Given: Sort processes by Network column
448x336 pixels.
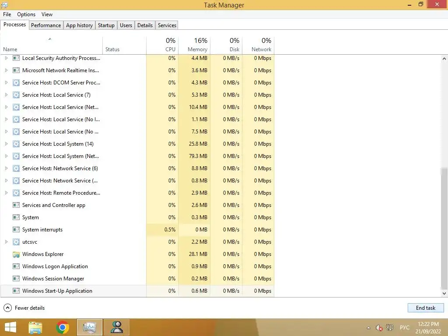Looking at the screenshot, I should coord(258,45).
